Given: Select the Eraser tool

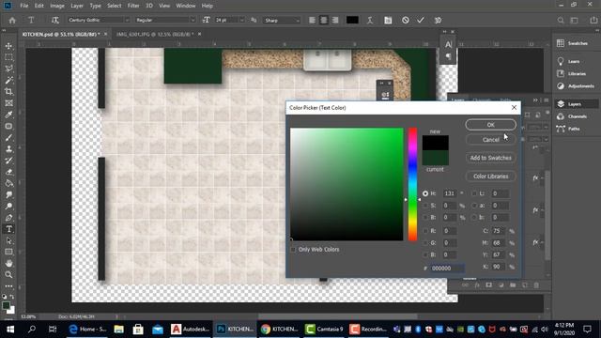Looking at the screenshot, I should point(8,172).
